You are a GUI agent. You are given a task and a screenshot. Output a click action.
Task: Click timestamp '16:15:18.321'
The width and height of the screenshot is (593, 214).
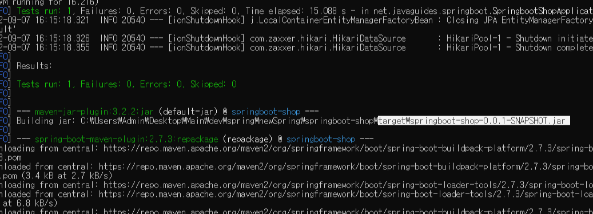coord(62,20)
